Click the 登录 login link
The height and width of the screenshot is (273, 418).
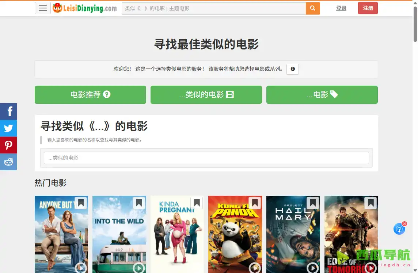click(x=341, y=8)
